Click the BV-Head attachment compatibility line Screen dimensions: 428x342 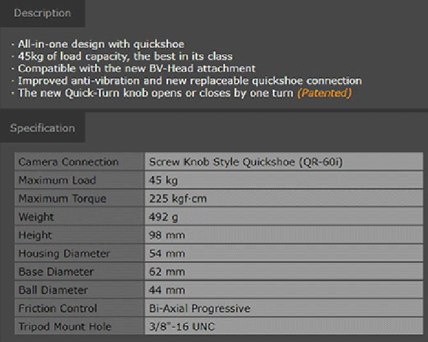(x=136, y=69)
